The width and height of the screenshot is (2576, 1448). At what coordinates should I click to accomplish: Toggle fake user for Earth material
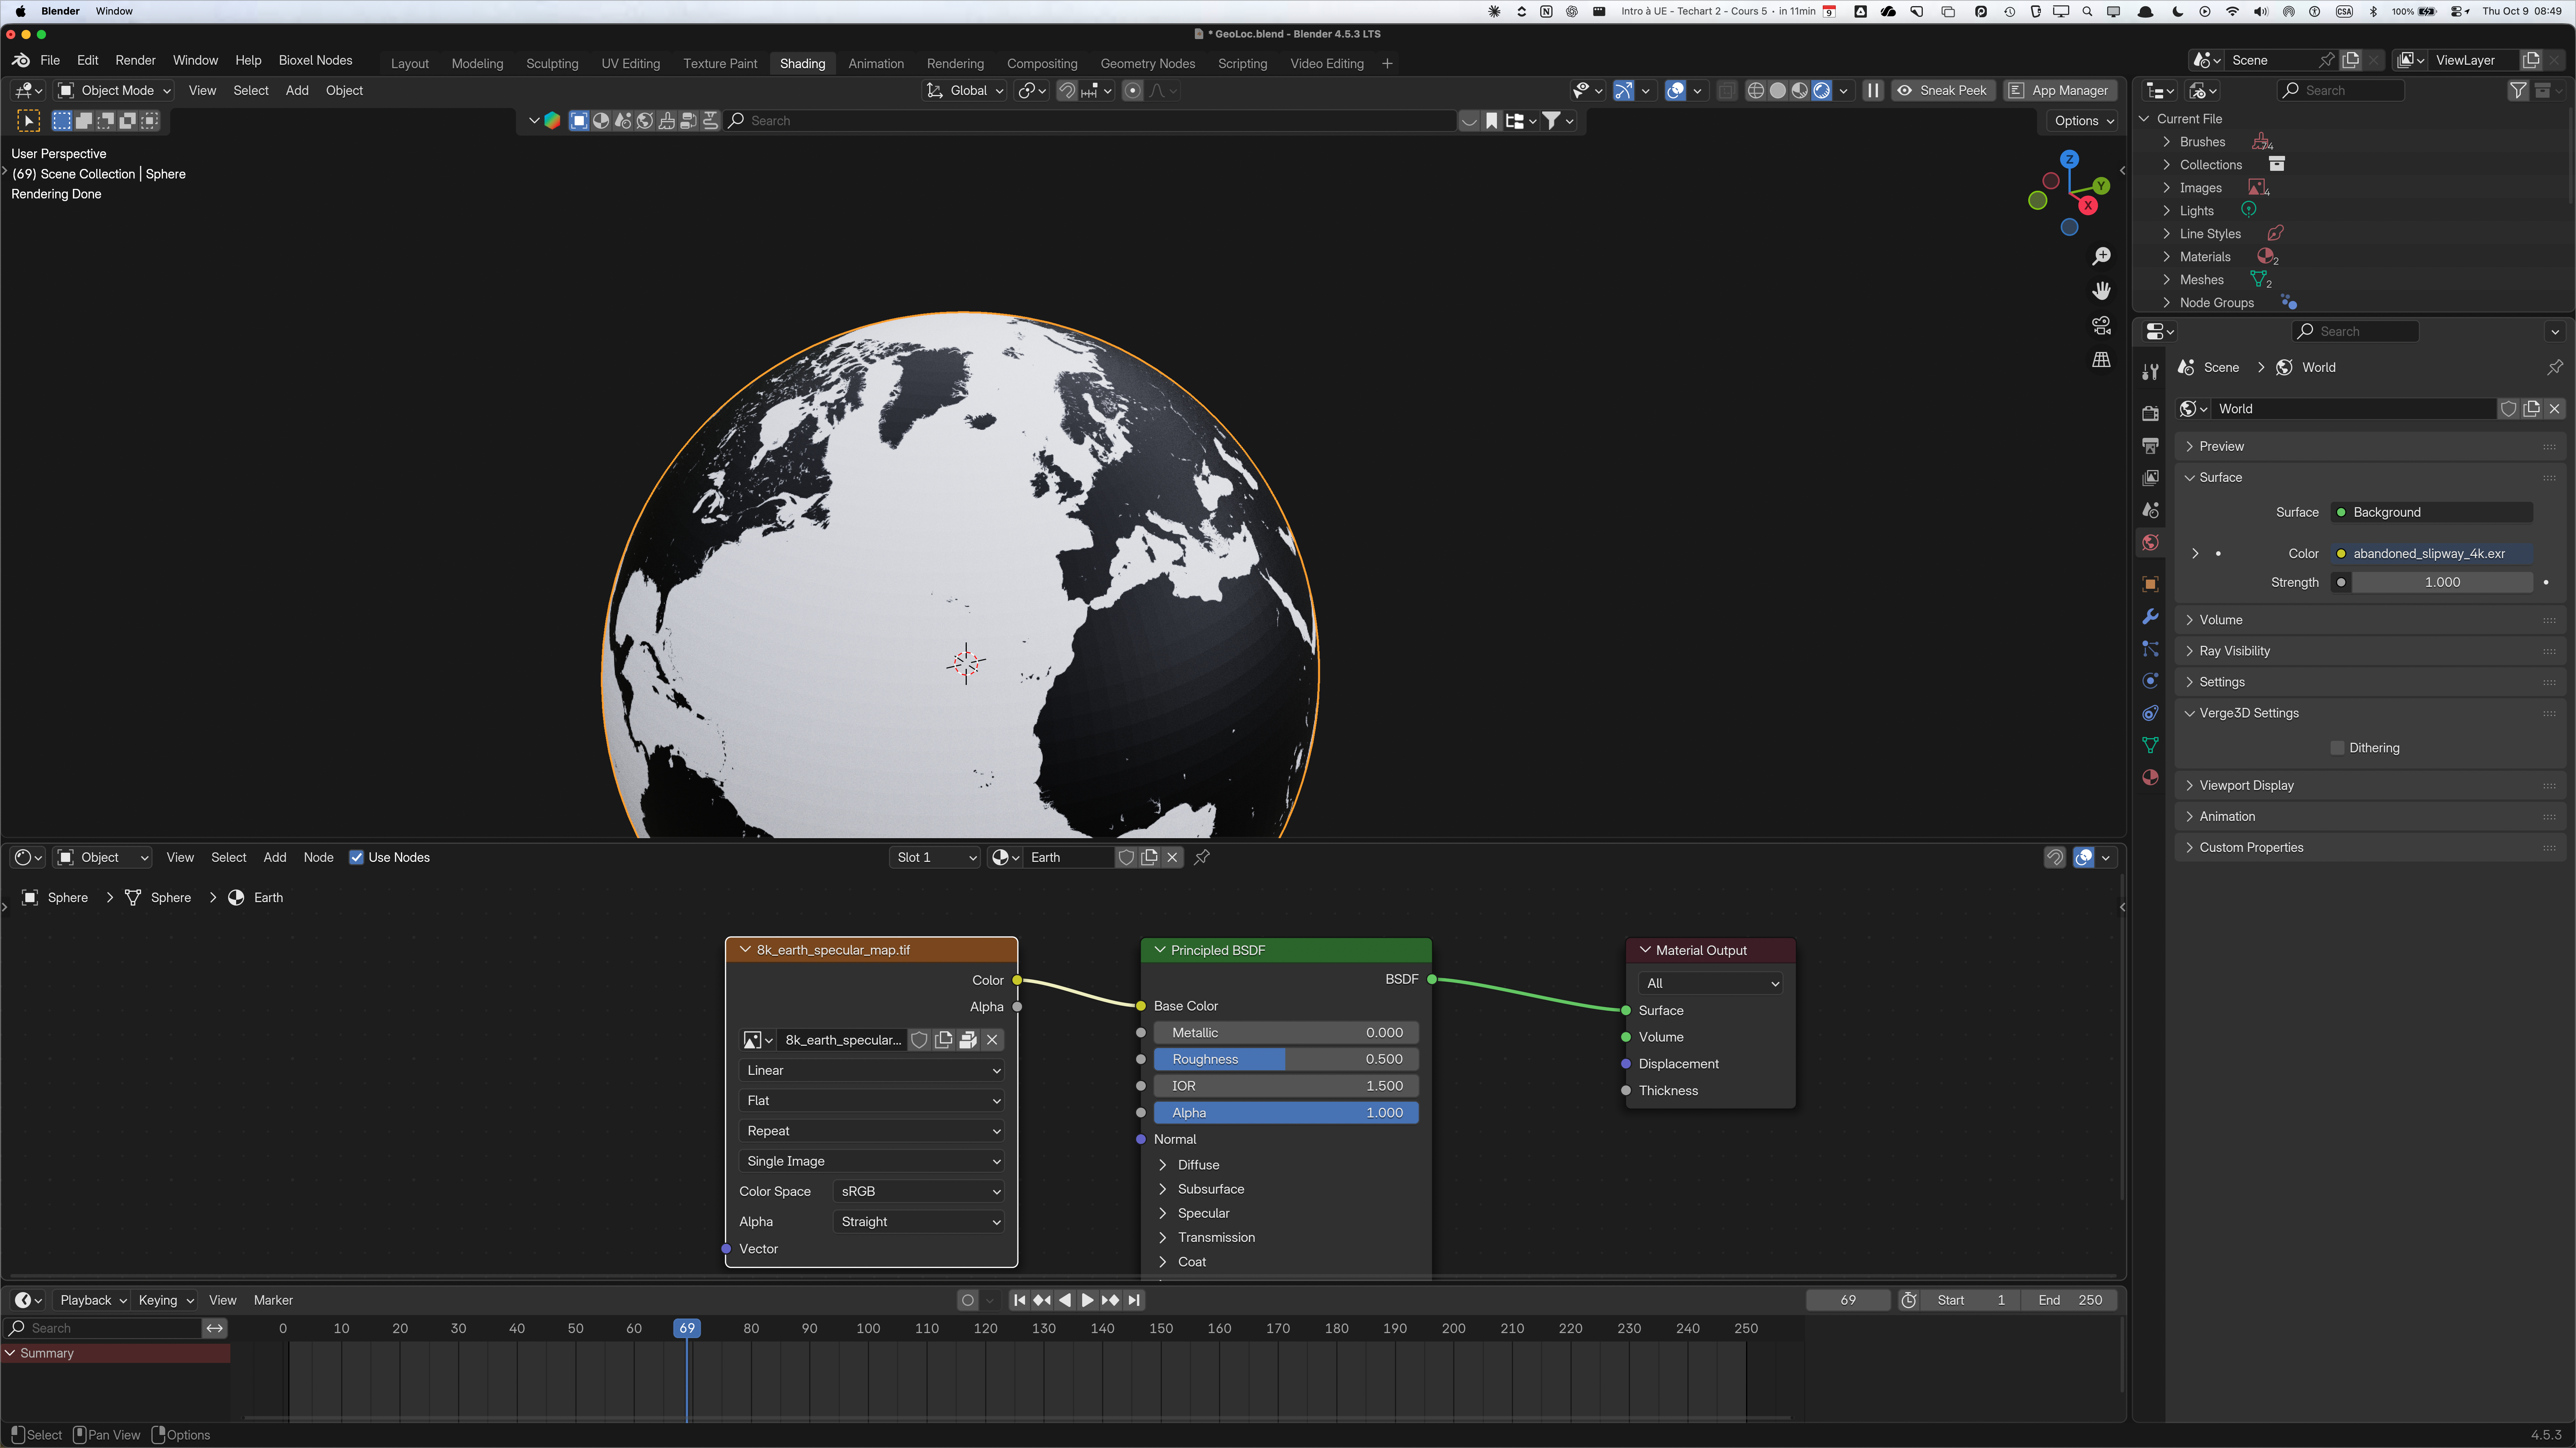tap(1126, 857)
